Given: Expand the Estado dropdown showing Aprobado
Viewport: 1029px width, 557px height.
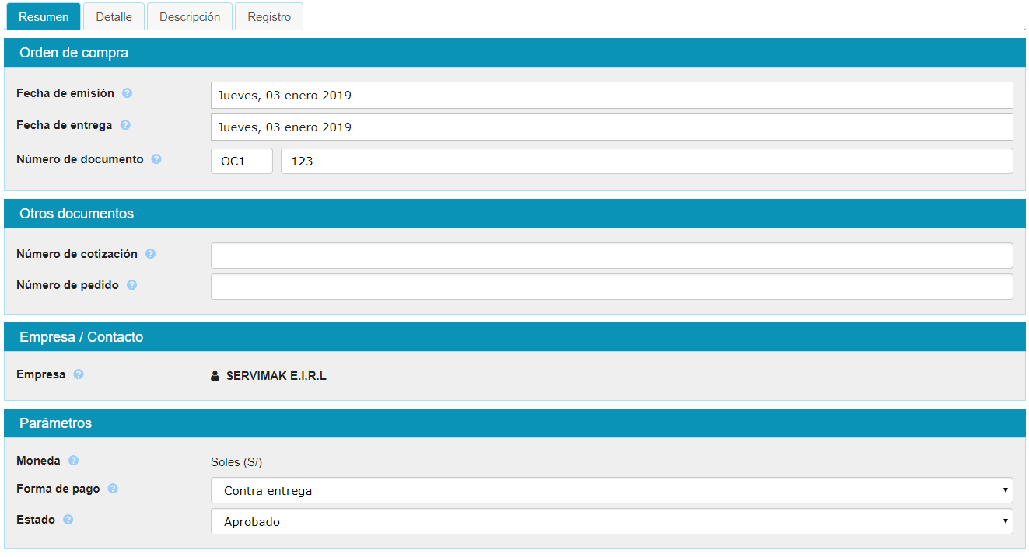Looking at the screenshot, I should (x=611, y=521).
